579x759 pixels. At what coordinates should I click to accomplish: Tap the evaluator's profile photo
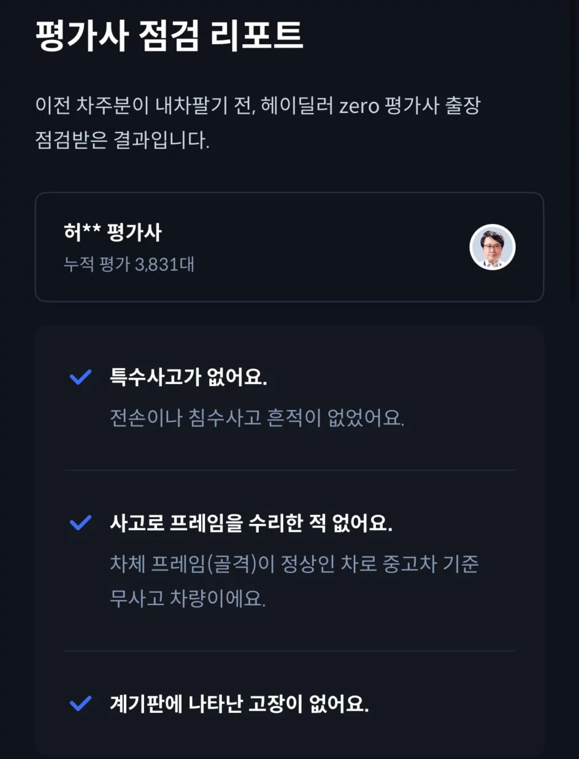click(x=492, y=247)
